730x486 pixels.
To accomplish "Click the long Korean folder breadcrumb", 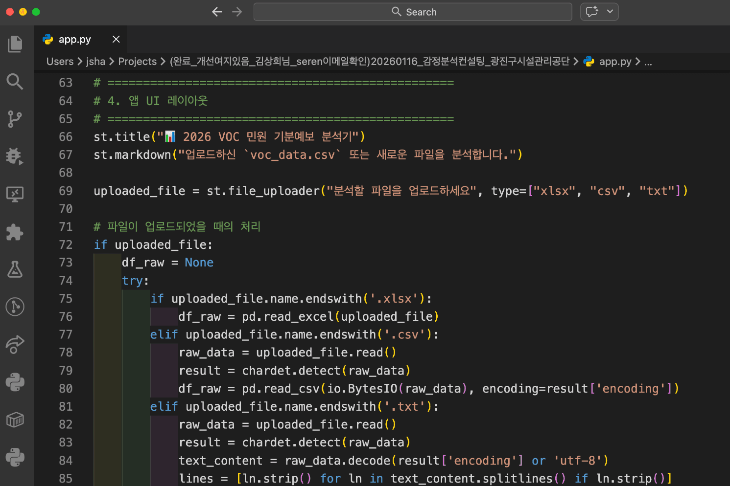I will (370, 62).
